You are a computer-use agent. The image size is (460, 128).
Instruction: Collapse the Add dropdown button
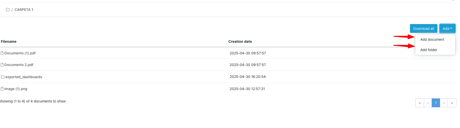tap(447, 29)
